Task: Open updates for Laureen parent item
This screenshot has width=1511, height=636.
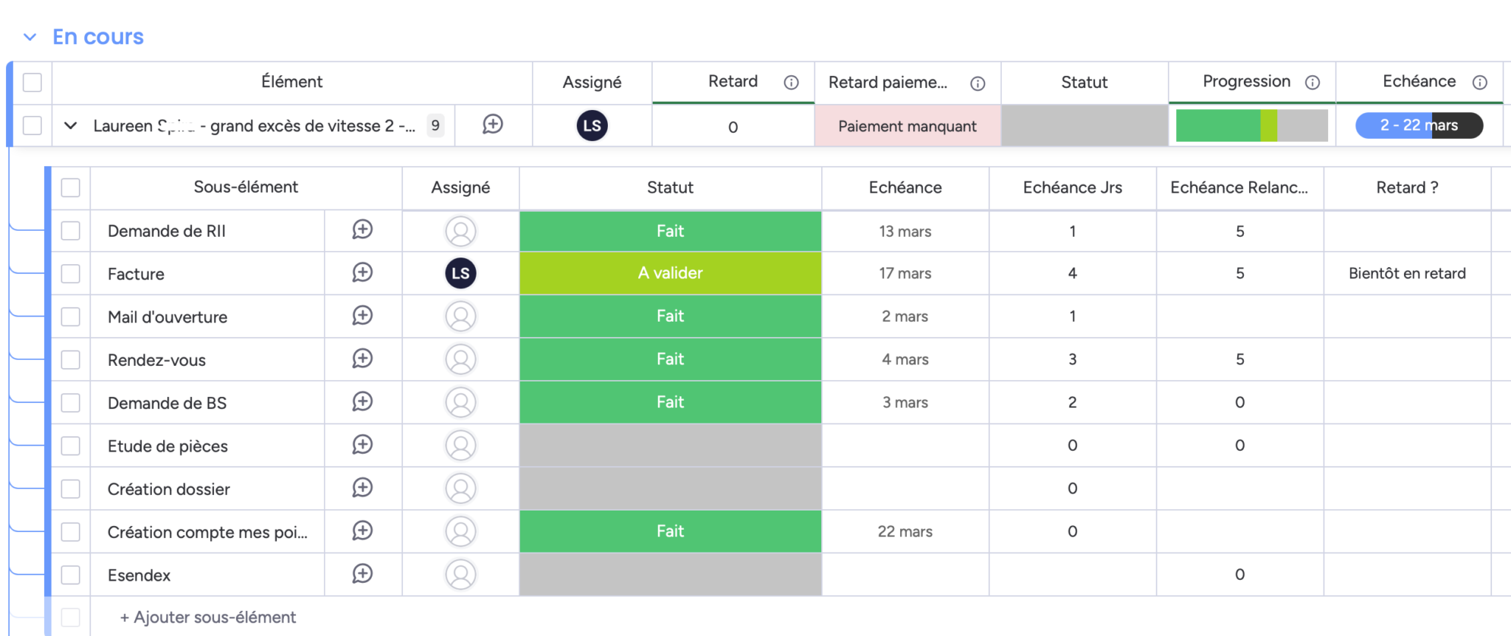Action: tap(493, 125)
